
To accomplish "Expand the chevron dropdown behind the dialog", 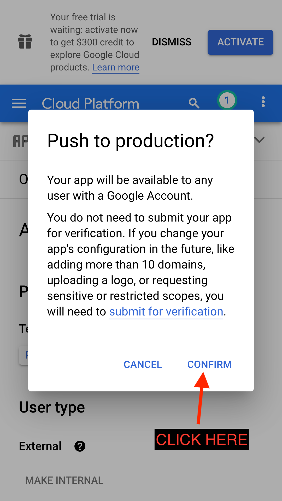I will 259,140.
